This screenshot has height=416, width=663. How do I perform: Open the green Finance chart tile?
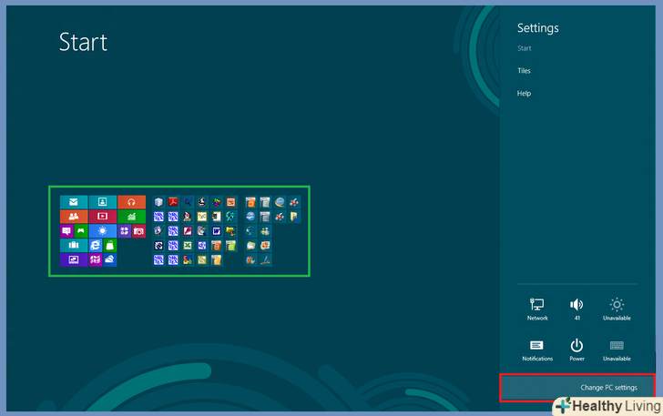[131, 217]
